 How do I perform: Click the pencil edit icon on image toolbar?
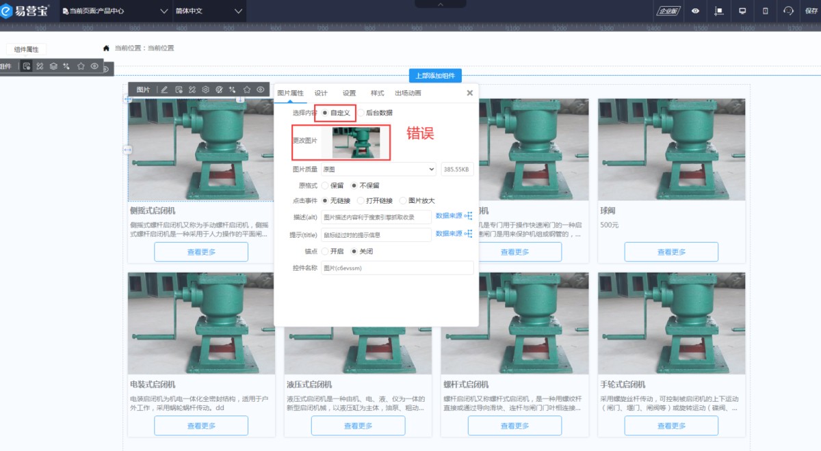(x=164, y=90)
